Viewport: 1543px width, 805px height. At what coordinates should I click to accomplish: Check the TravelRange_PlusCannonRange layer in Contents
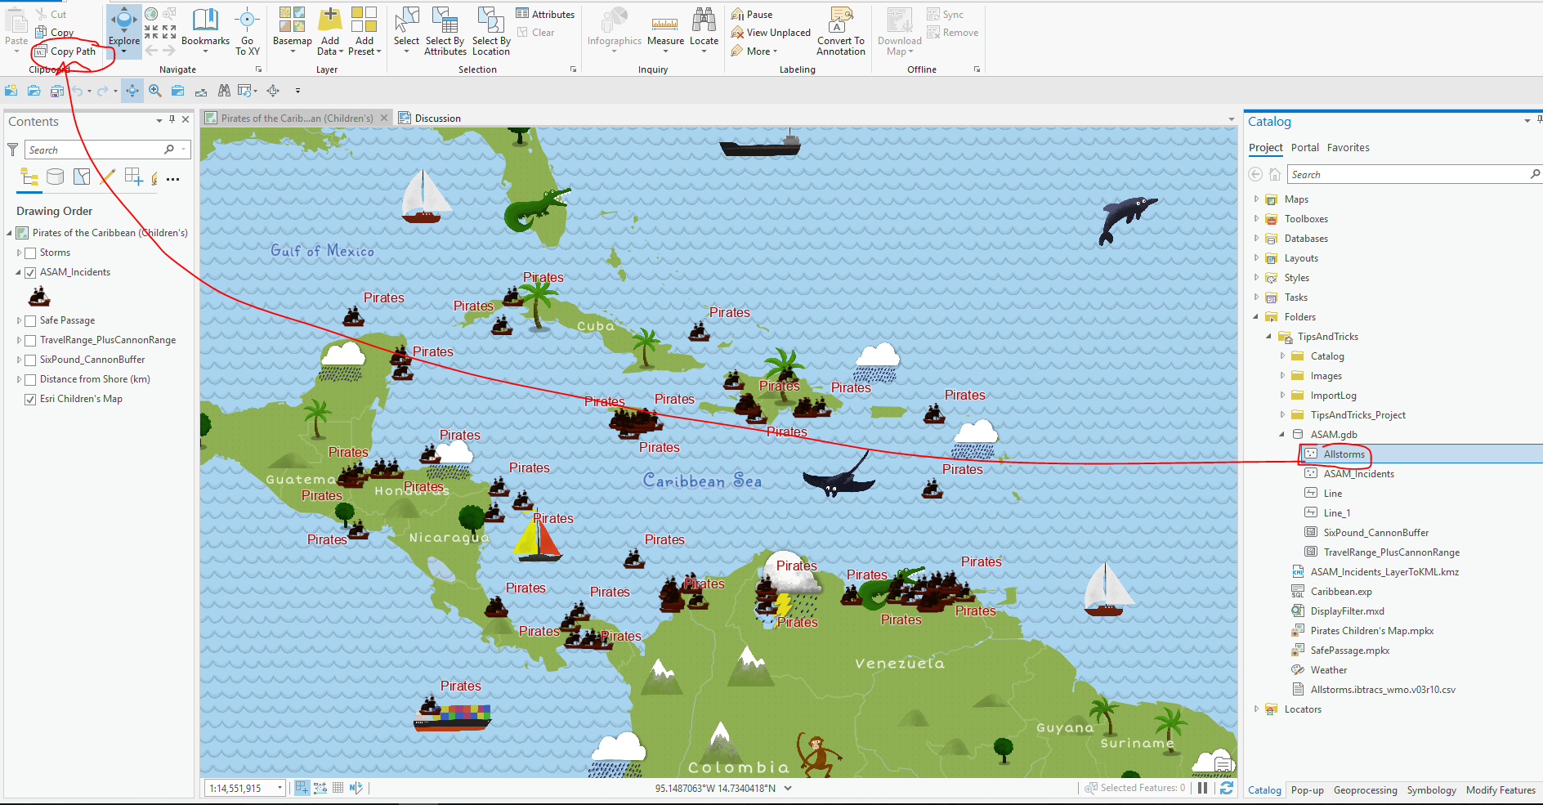coord(30,341)
